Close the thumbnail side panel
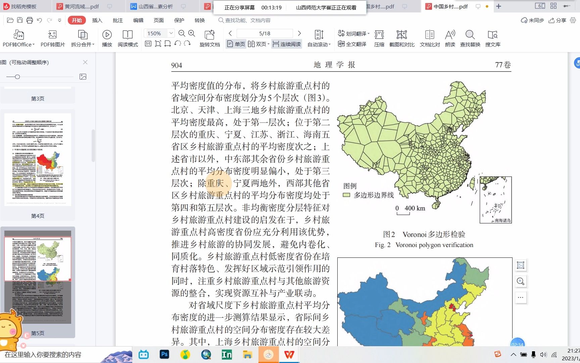Image resolution: width=580 pixels, height=363 pixels. tap(85, 62)
